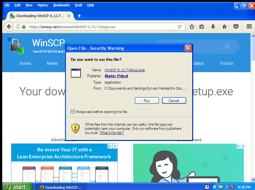Click the 8:58 PM taskbar clock
The width and height of the screenshot is (255, 190).
(x=244, y=187)
